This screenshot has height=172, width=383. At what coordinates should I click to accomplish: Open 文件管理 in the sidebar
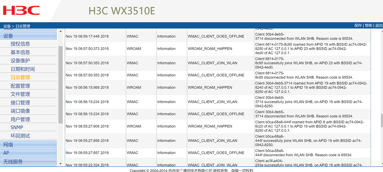tap(20, 94)
